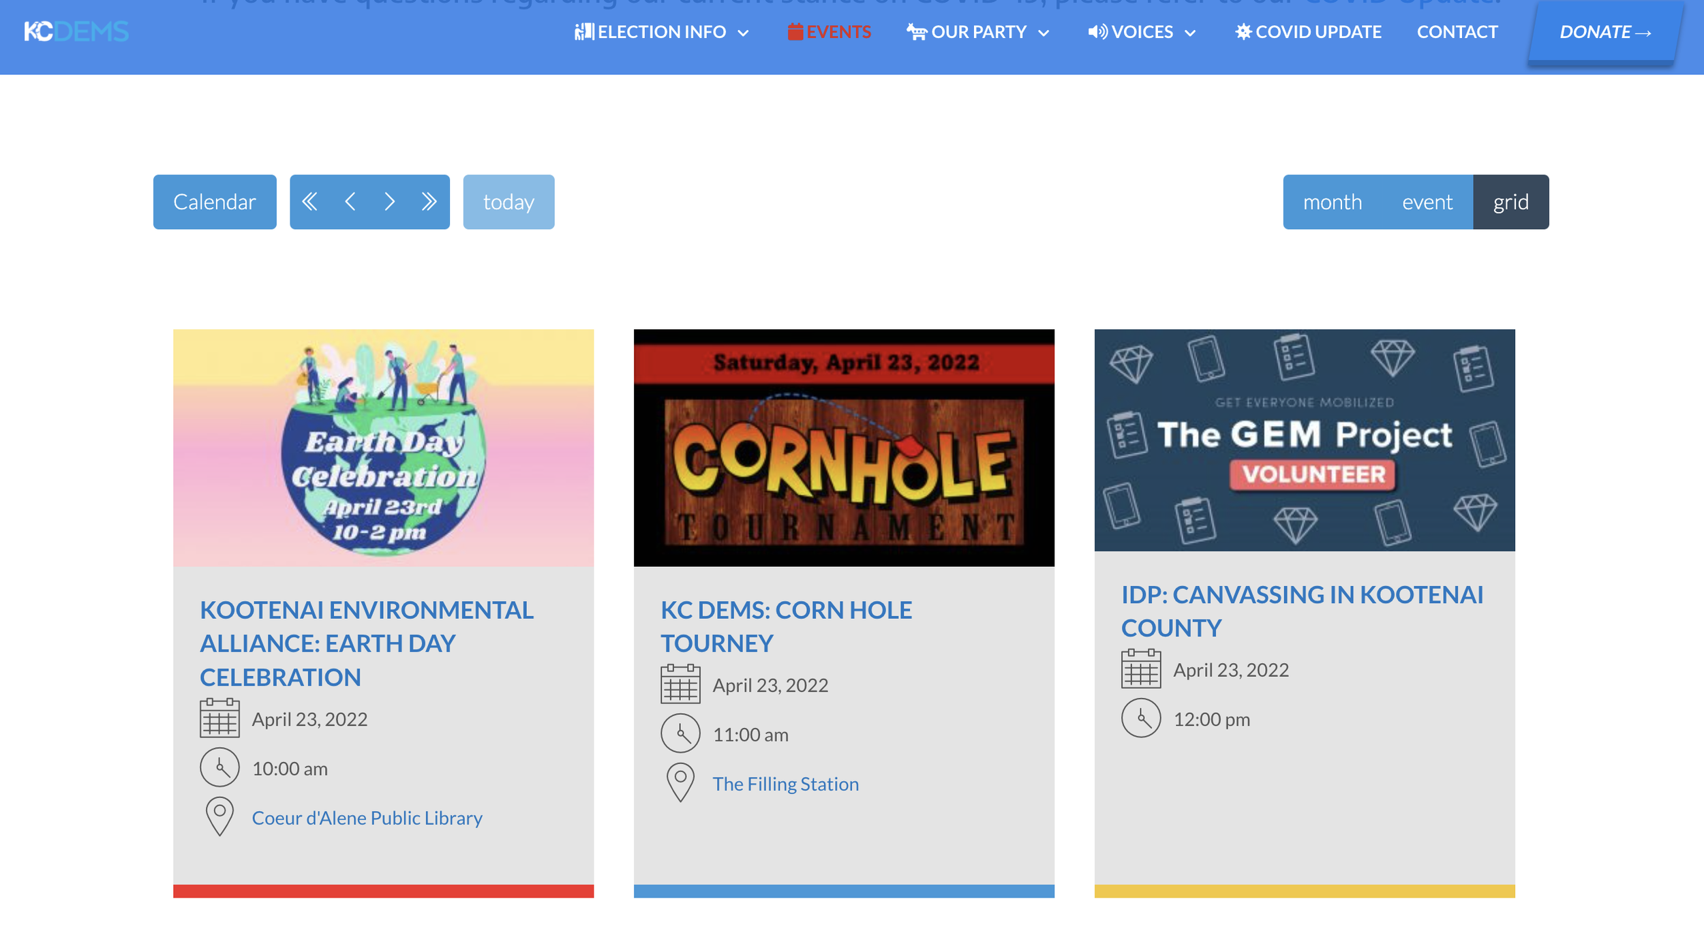Switch to event view

coord(1427,202)
